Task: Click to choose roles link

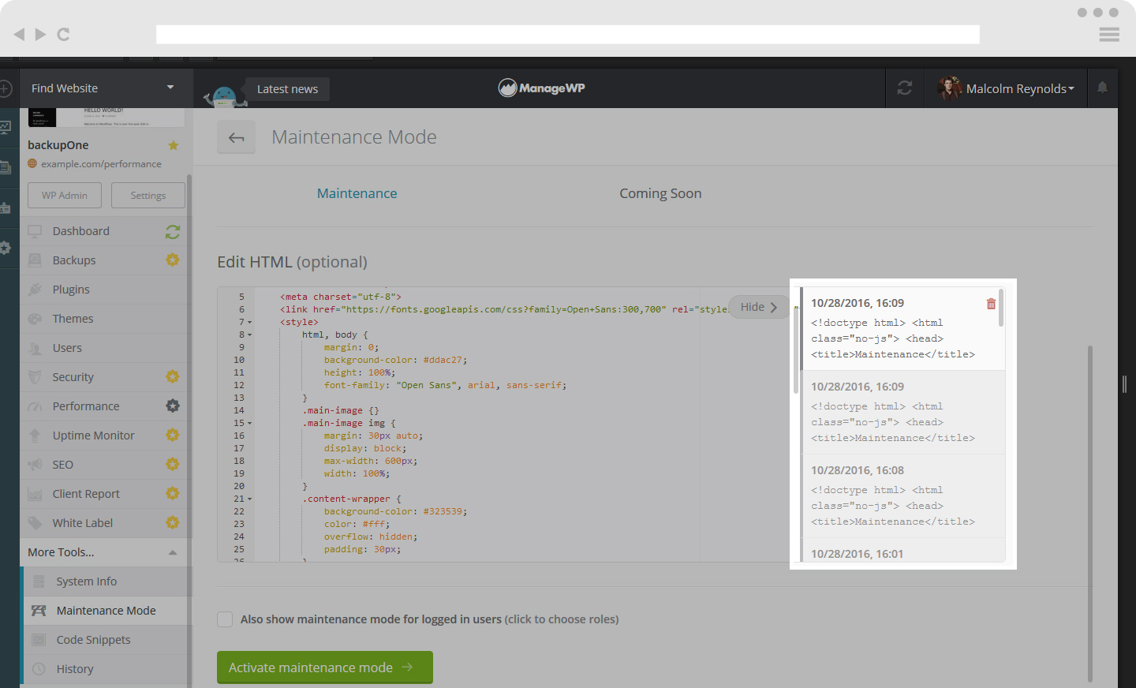Action: pyautogui.click(x=562, y=619)
